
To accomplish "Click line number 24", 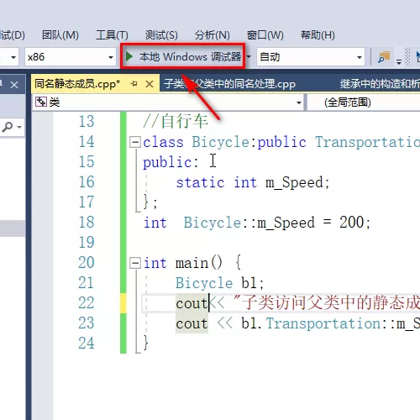I will pos(87,344).
